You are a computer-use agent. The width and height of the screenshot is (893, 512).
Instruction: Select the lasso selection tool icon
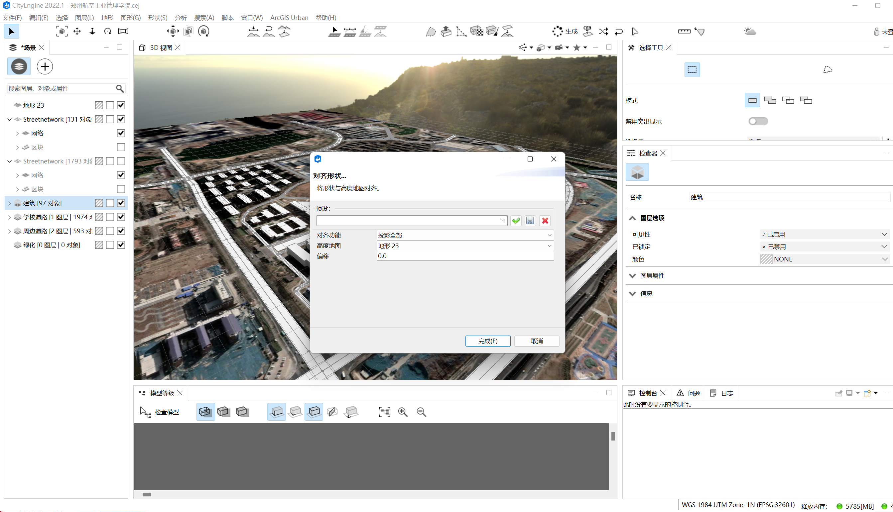pyautogui.click(x=827, y=70)
